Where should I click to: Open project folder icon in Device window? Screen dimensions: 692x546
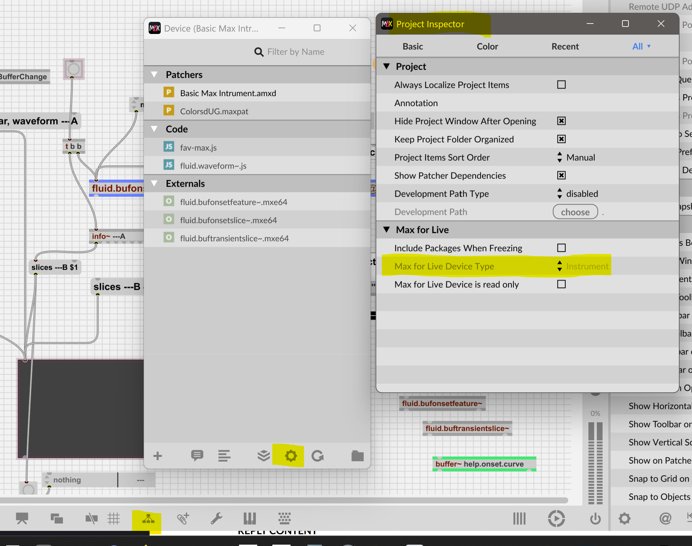pyautogui.click(x=357, y=456)
